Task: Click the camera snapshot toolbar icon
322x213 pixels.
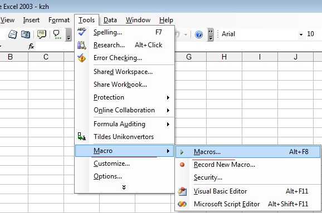Action: coord(26,34)
